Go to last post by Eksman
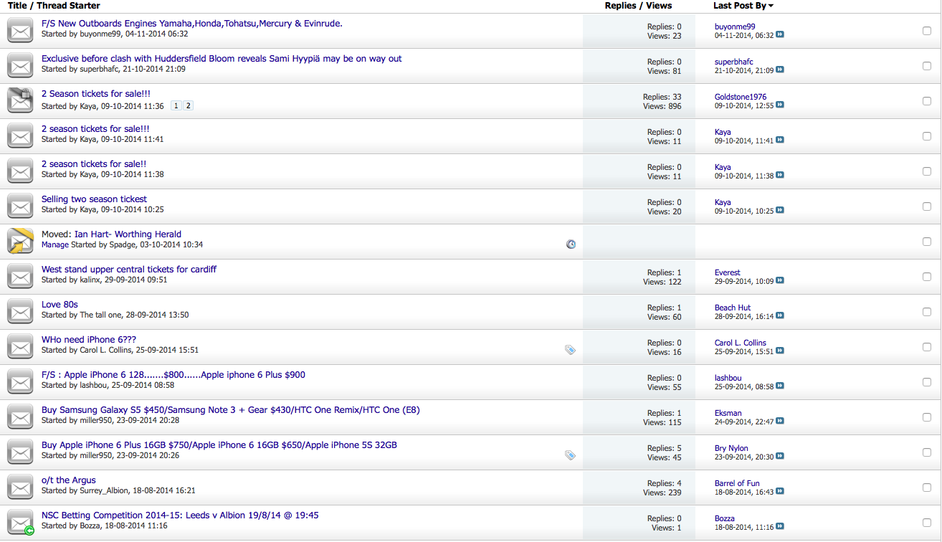This screenshot has width=942, height=542. coord(780,421)
